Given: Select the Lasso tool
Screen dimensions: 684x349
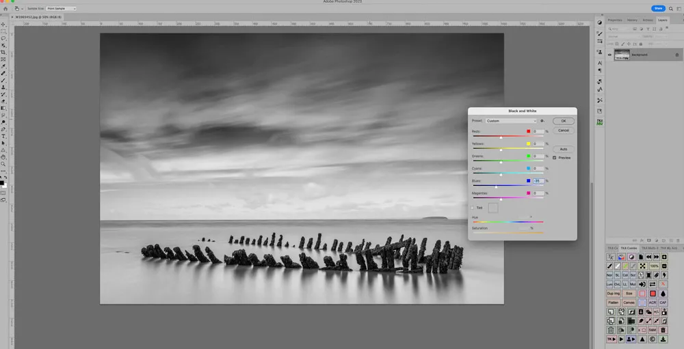Looking at the screenshot, I should (3, 38).
